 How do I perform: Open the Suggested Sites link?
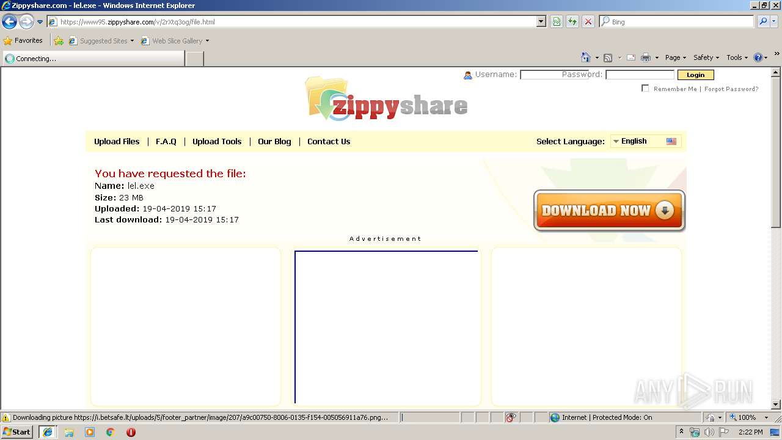click(101, 41)
